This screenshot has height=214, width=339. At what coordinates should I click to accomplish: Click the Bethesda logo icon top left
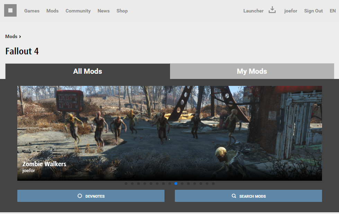[x=10, y=10]
